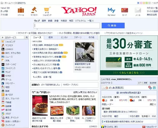Open the new mail envelope icon

point(105,88)
